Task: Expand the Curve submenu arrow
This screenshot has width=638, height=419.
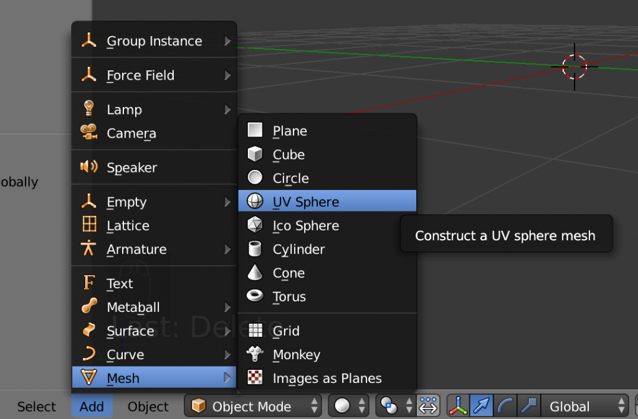Action: (227, 355)
